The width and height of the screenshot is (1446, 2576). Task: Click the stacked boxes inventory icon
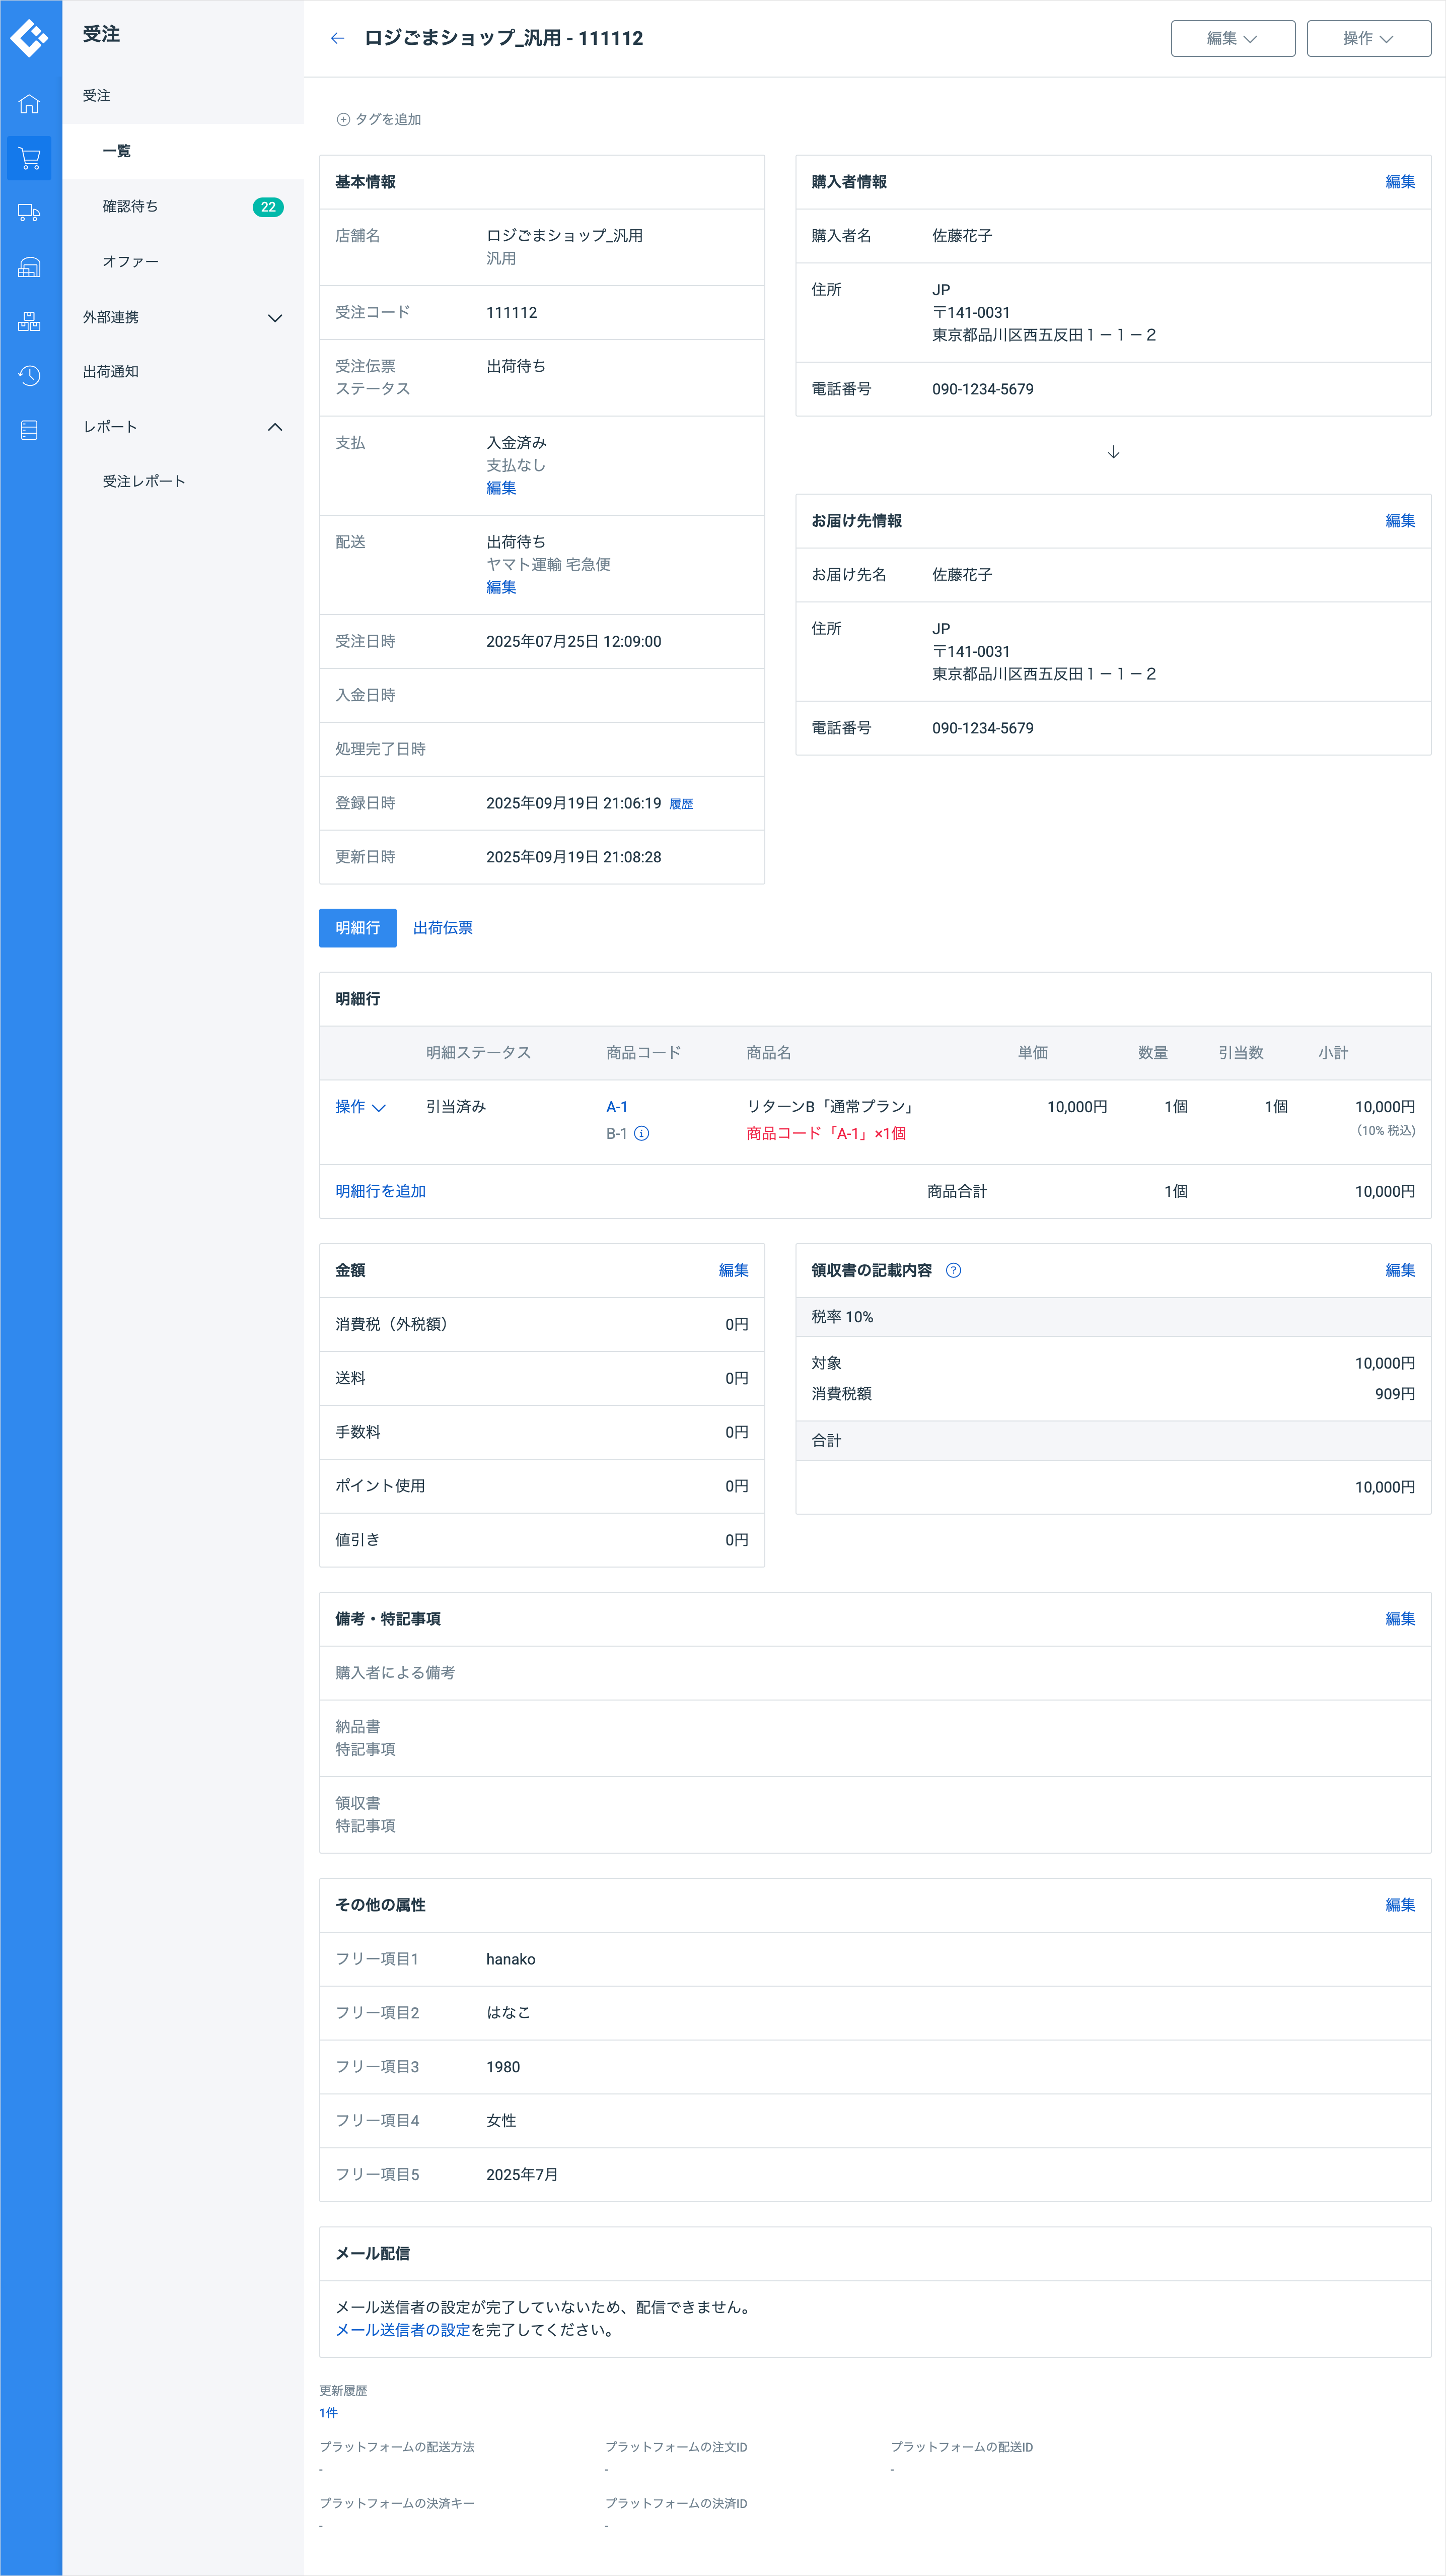click(x=29, y=321)
